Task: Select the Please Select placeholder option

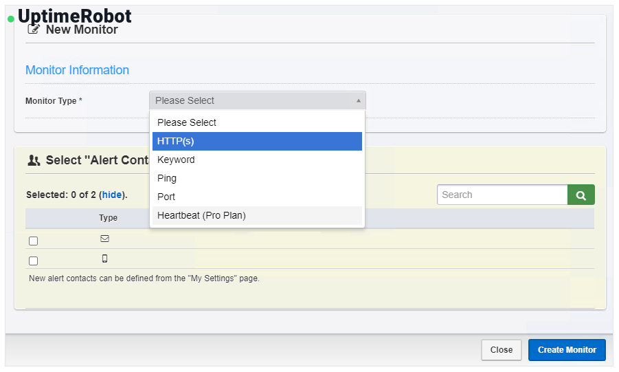Action: coord(257,122)
